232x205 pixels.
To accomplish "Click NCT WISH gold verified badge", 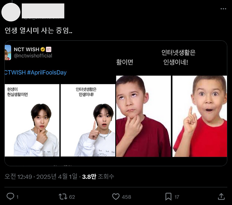I will (x=43, y=49).
